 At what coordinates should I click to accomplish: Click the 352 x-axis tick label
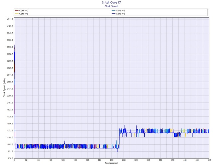(148, 160)
